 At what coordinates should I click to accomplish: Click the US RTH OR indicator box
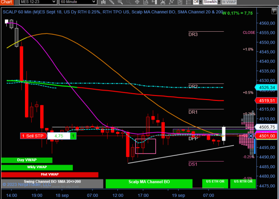(243, 183)
